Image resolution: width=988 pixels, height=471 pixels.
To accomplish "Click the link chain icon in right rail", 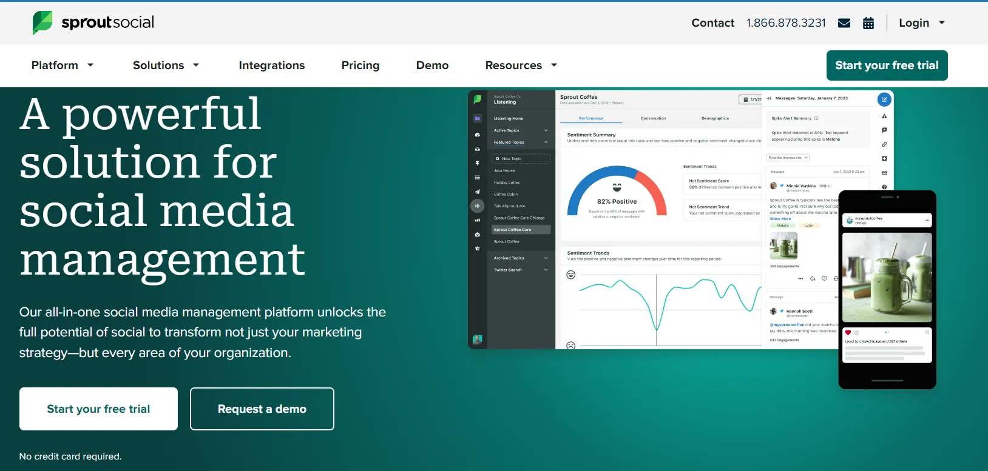I will (884, 144).
